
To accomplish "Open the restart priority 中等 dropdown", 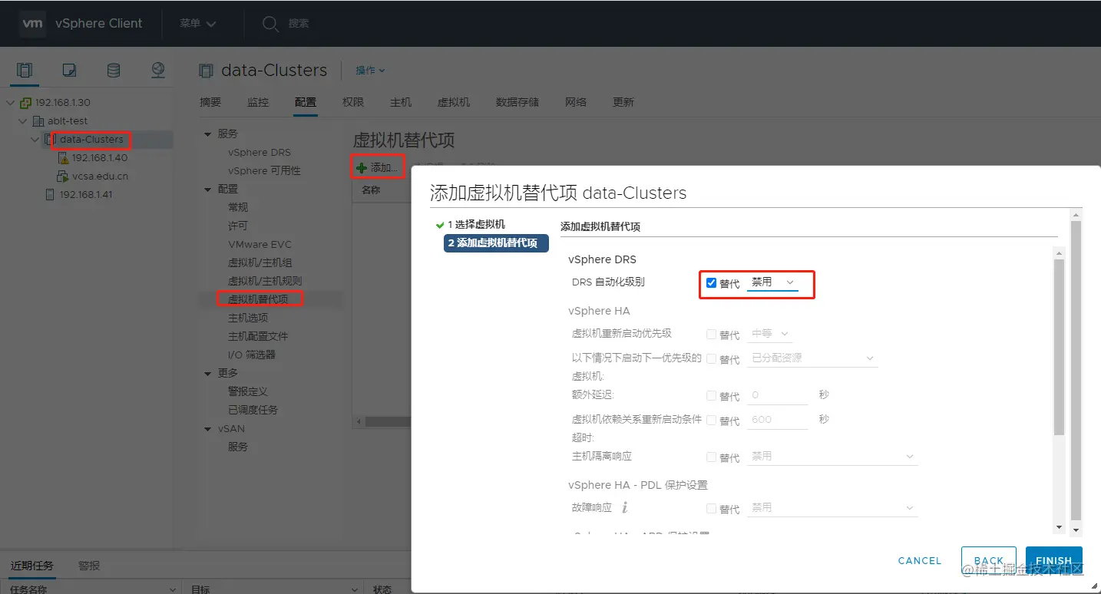I will point(769,334).
